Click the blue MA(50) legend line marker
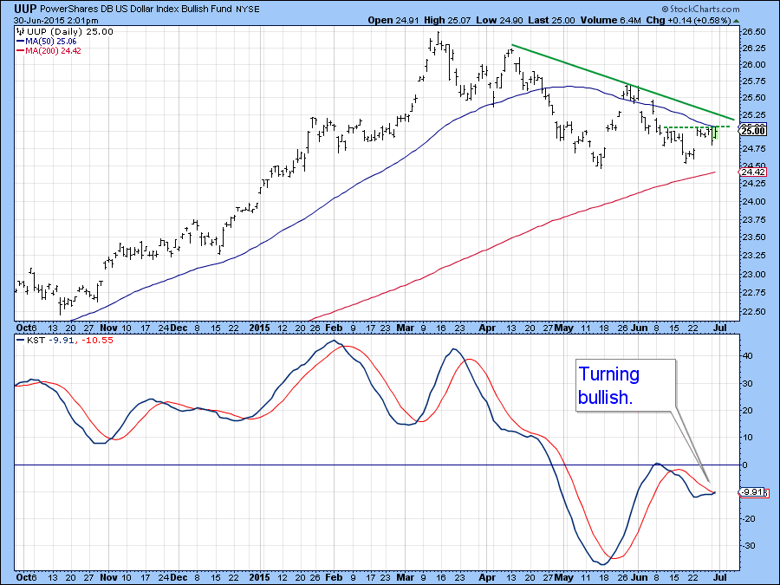The width and height of the screenshot is (780, 585). pos(21,42)
